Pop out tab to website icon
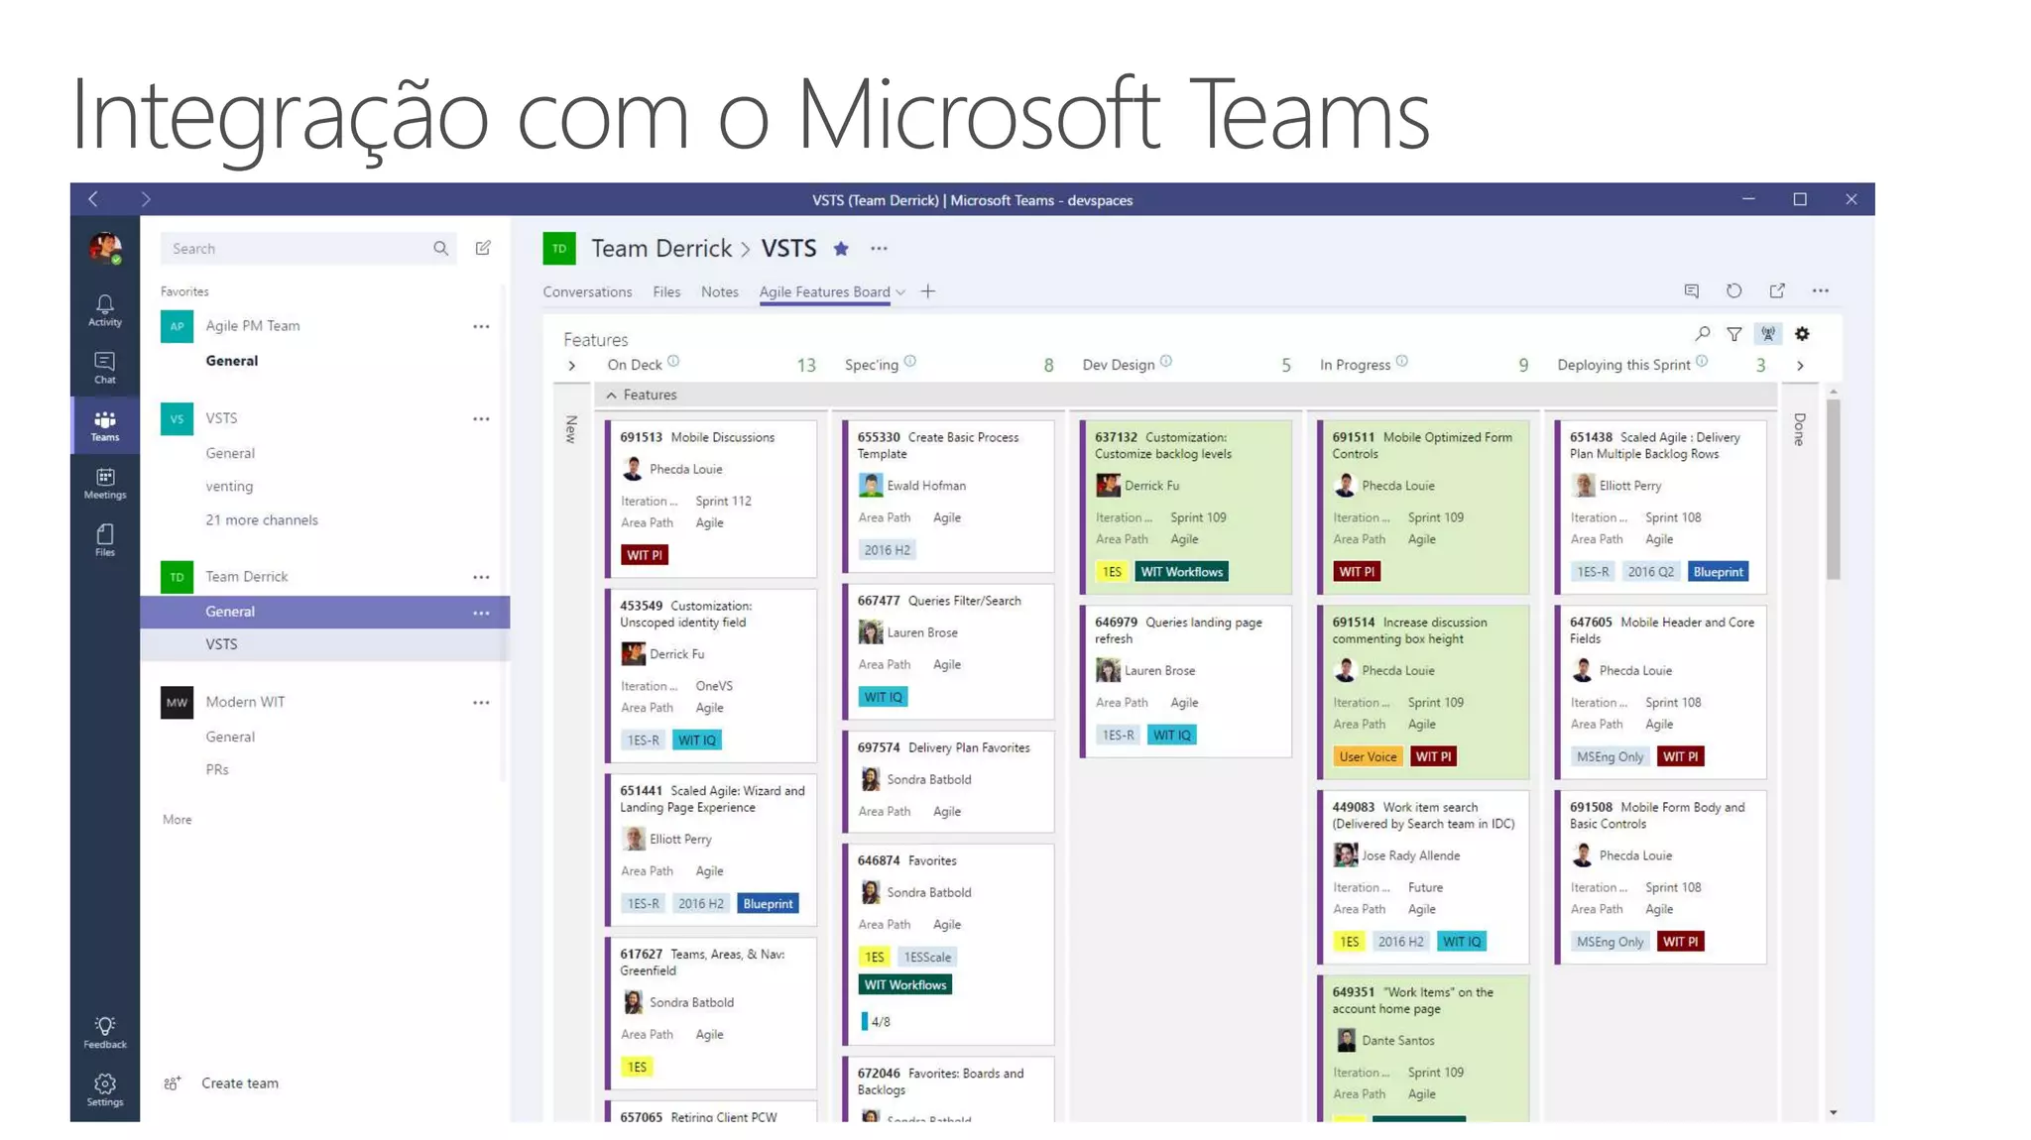Image resolution: width=2031 pixels, height=1140 pixels. pyautogui.click(x=1777, y=290)
